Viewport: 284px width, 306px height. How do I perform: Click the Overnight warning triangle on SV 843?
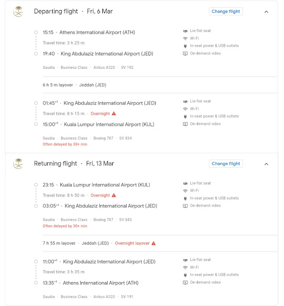114,195
